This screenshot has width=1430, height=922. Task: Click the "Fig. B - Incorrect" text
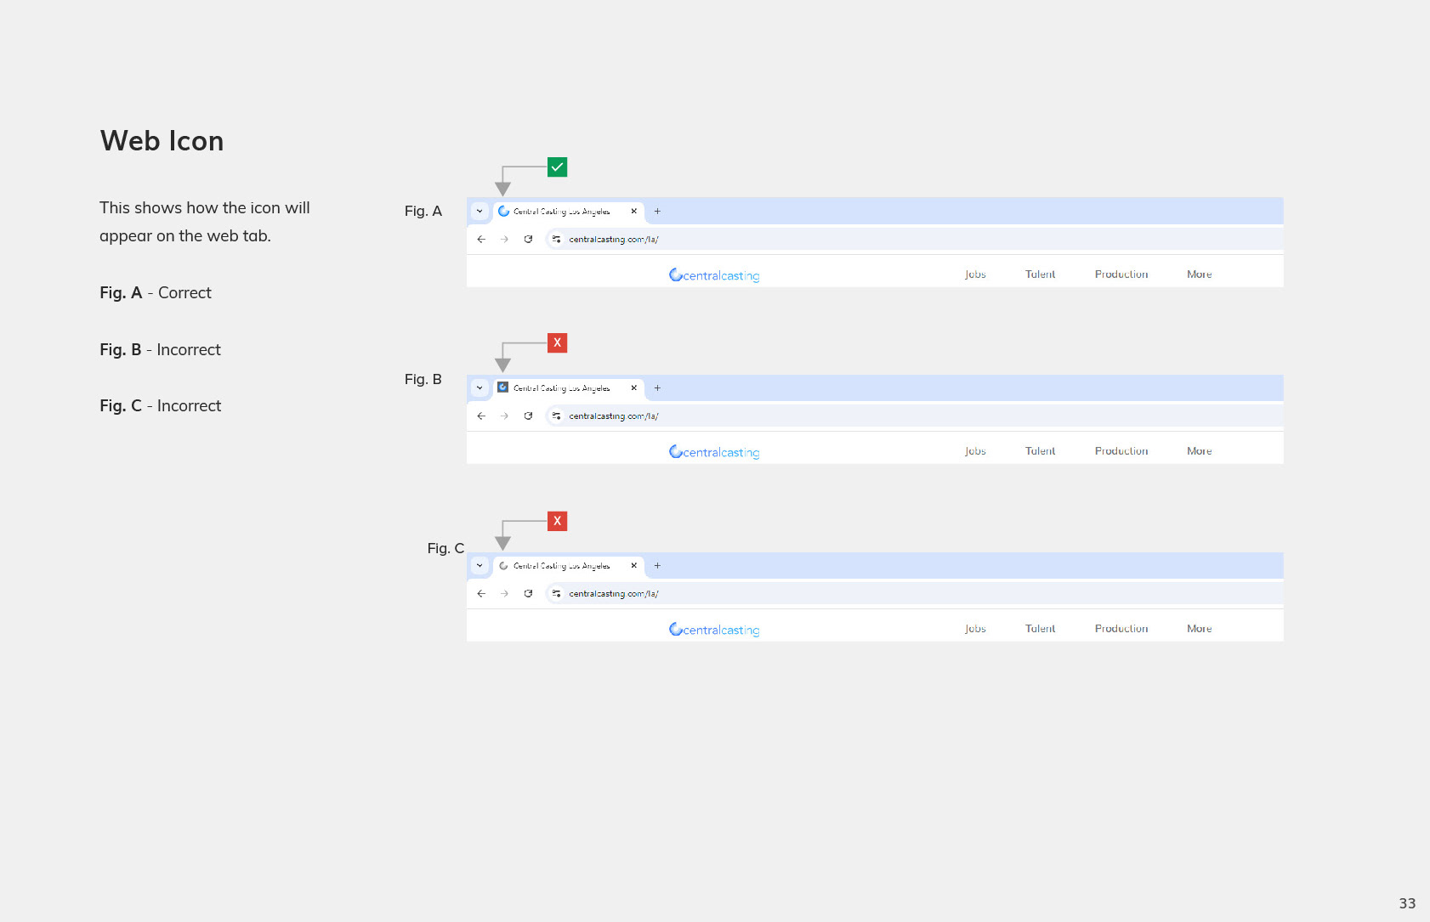tap(160, 350)
